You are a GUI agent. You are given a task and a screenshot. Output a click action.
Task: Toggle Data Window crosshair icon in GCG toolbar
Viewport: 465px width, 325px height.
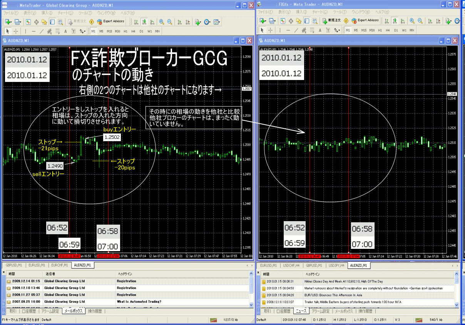point(36,22)
